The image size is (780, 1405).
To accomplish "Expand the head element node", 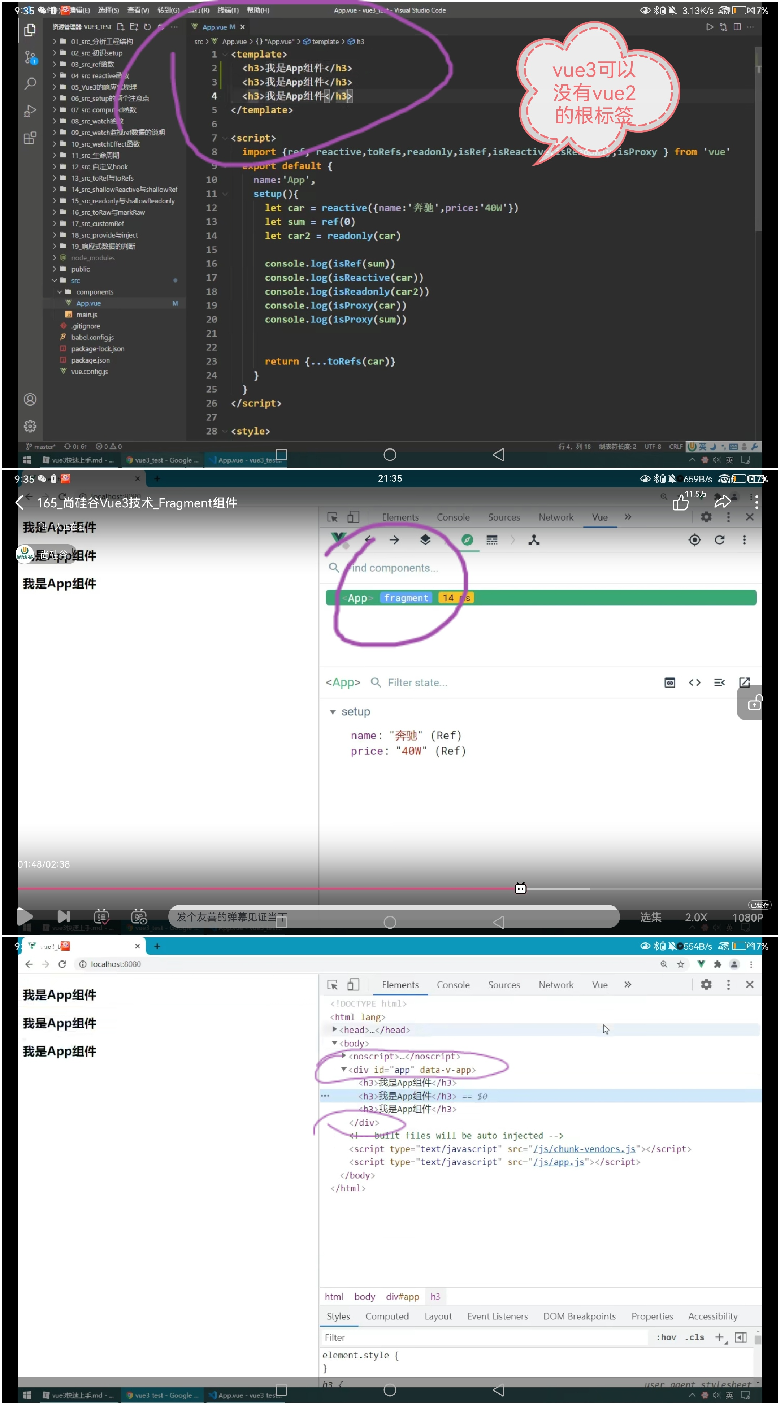I will point(334,1029).
